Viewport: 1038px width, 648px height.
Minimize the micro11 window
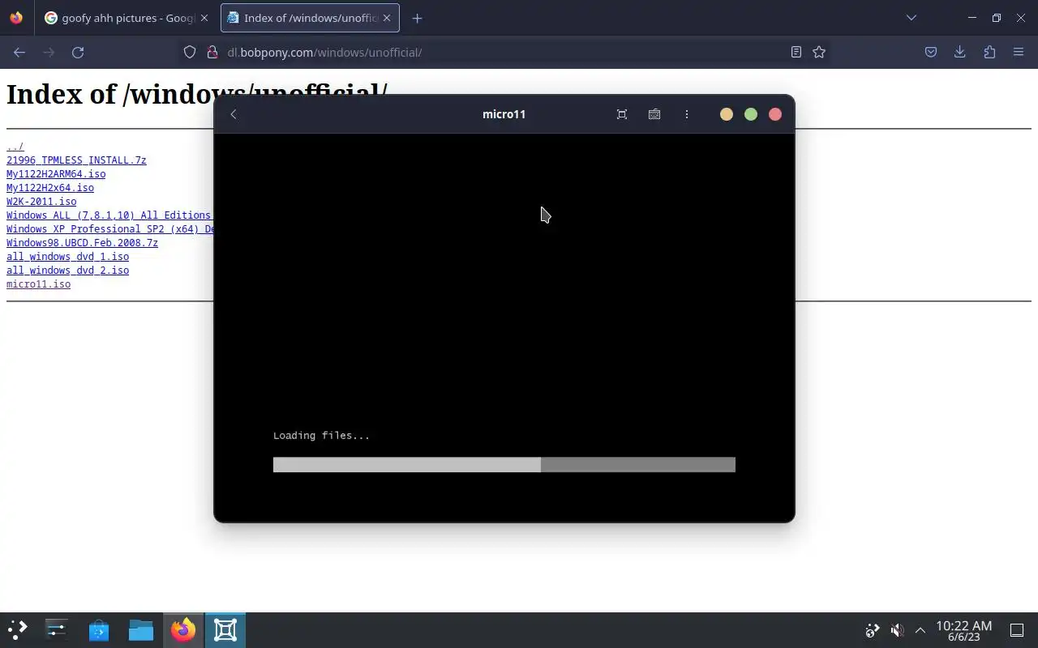click(x=727, y=114)
